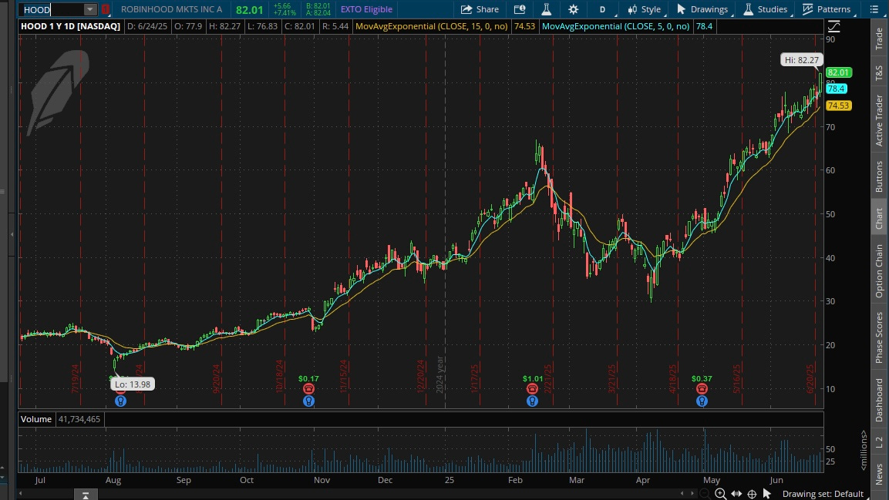Open the Option Chain side tab
The width and height of the screenshot is (889, 500).
pyautogui.click(x=879, y=270)
